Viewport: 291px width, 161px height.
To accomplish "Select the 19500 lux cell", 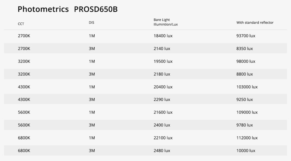I will [163, 61].
